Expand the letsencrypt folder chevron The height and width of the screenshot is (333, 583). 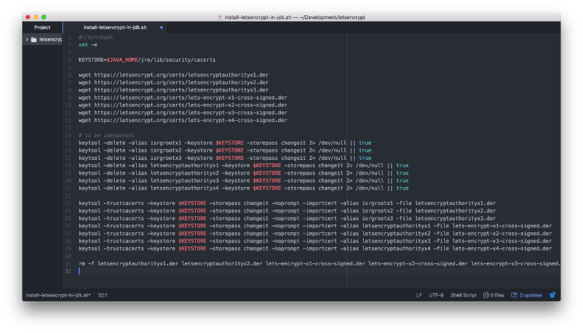point(27,40)
